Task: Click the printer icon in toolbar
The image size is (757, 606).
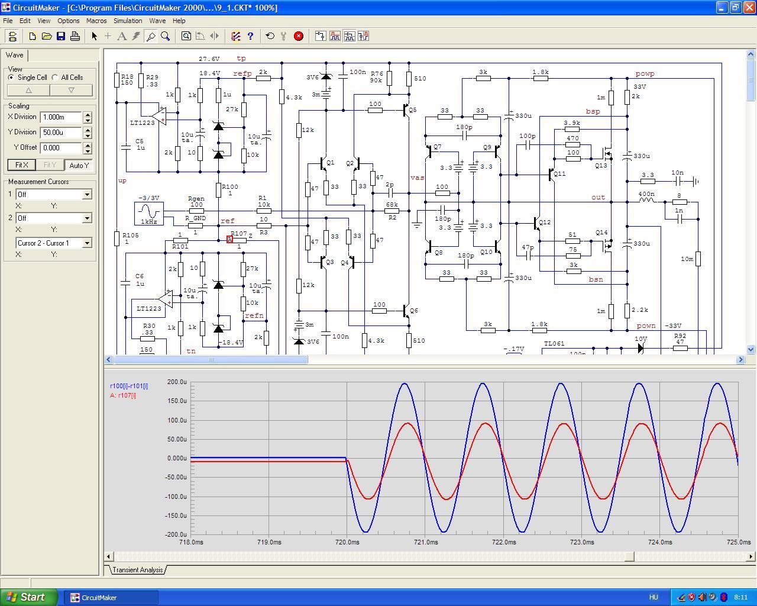Action: [75, 36]
